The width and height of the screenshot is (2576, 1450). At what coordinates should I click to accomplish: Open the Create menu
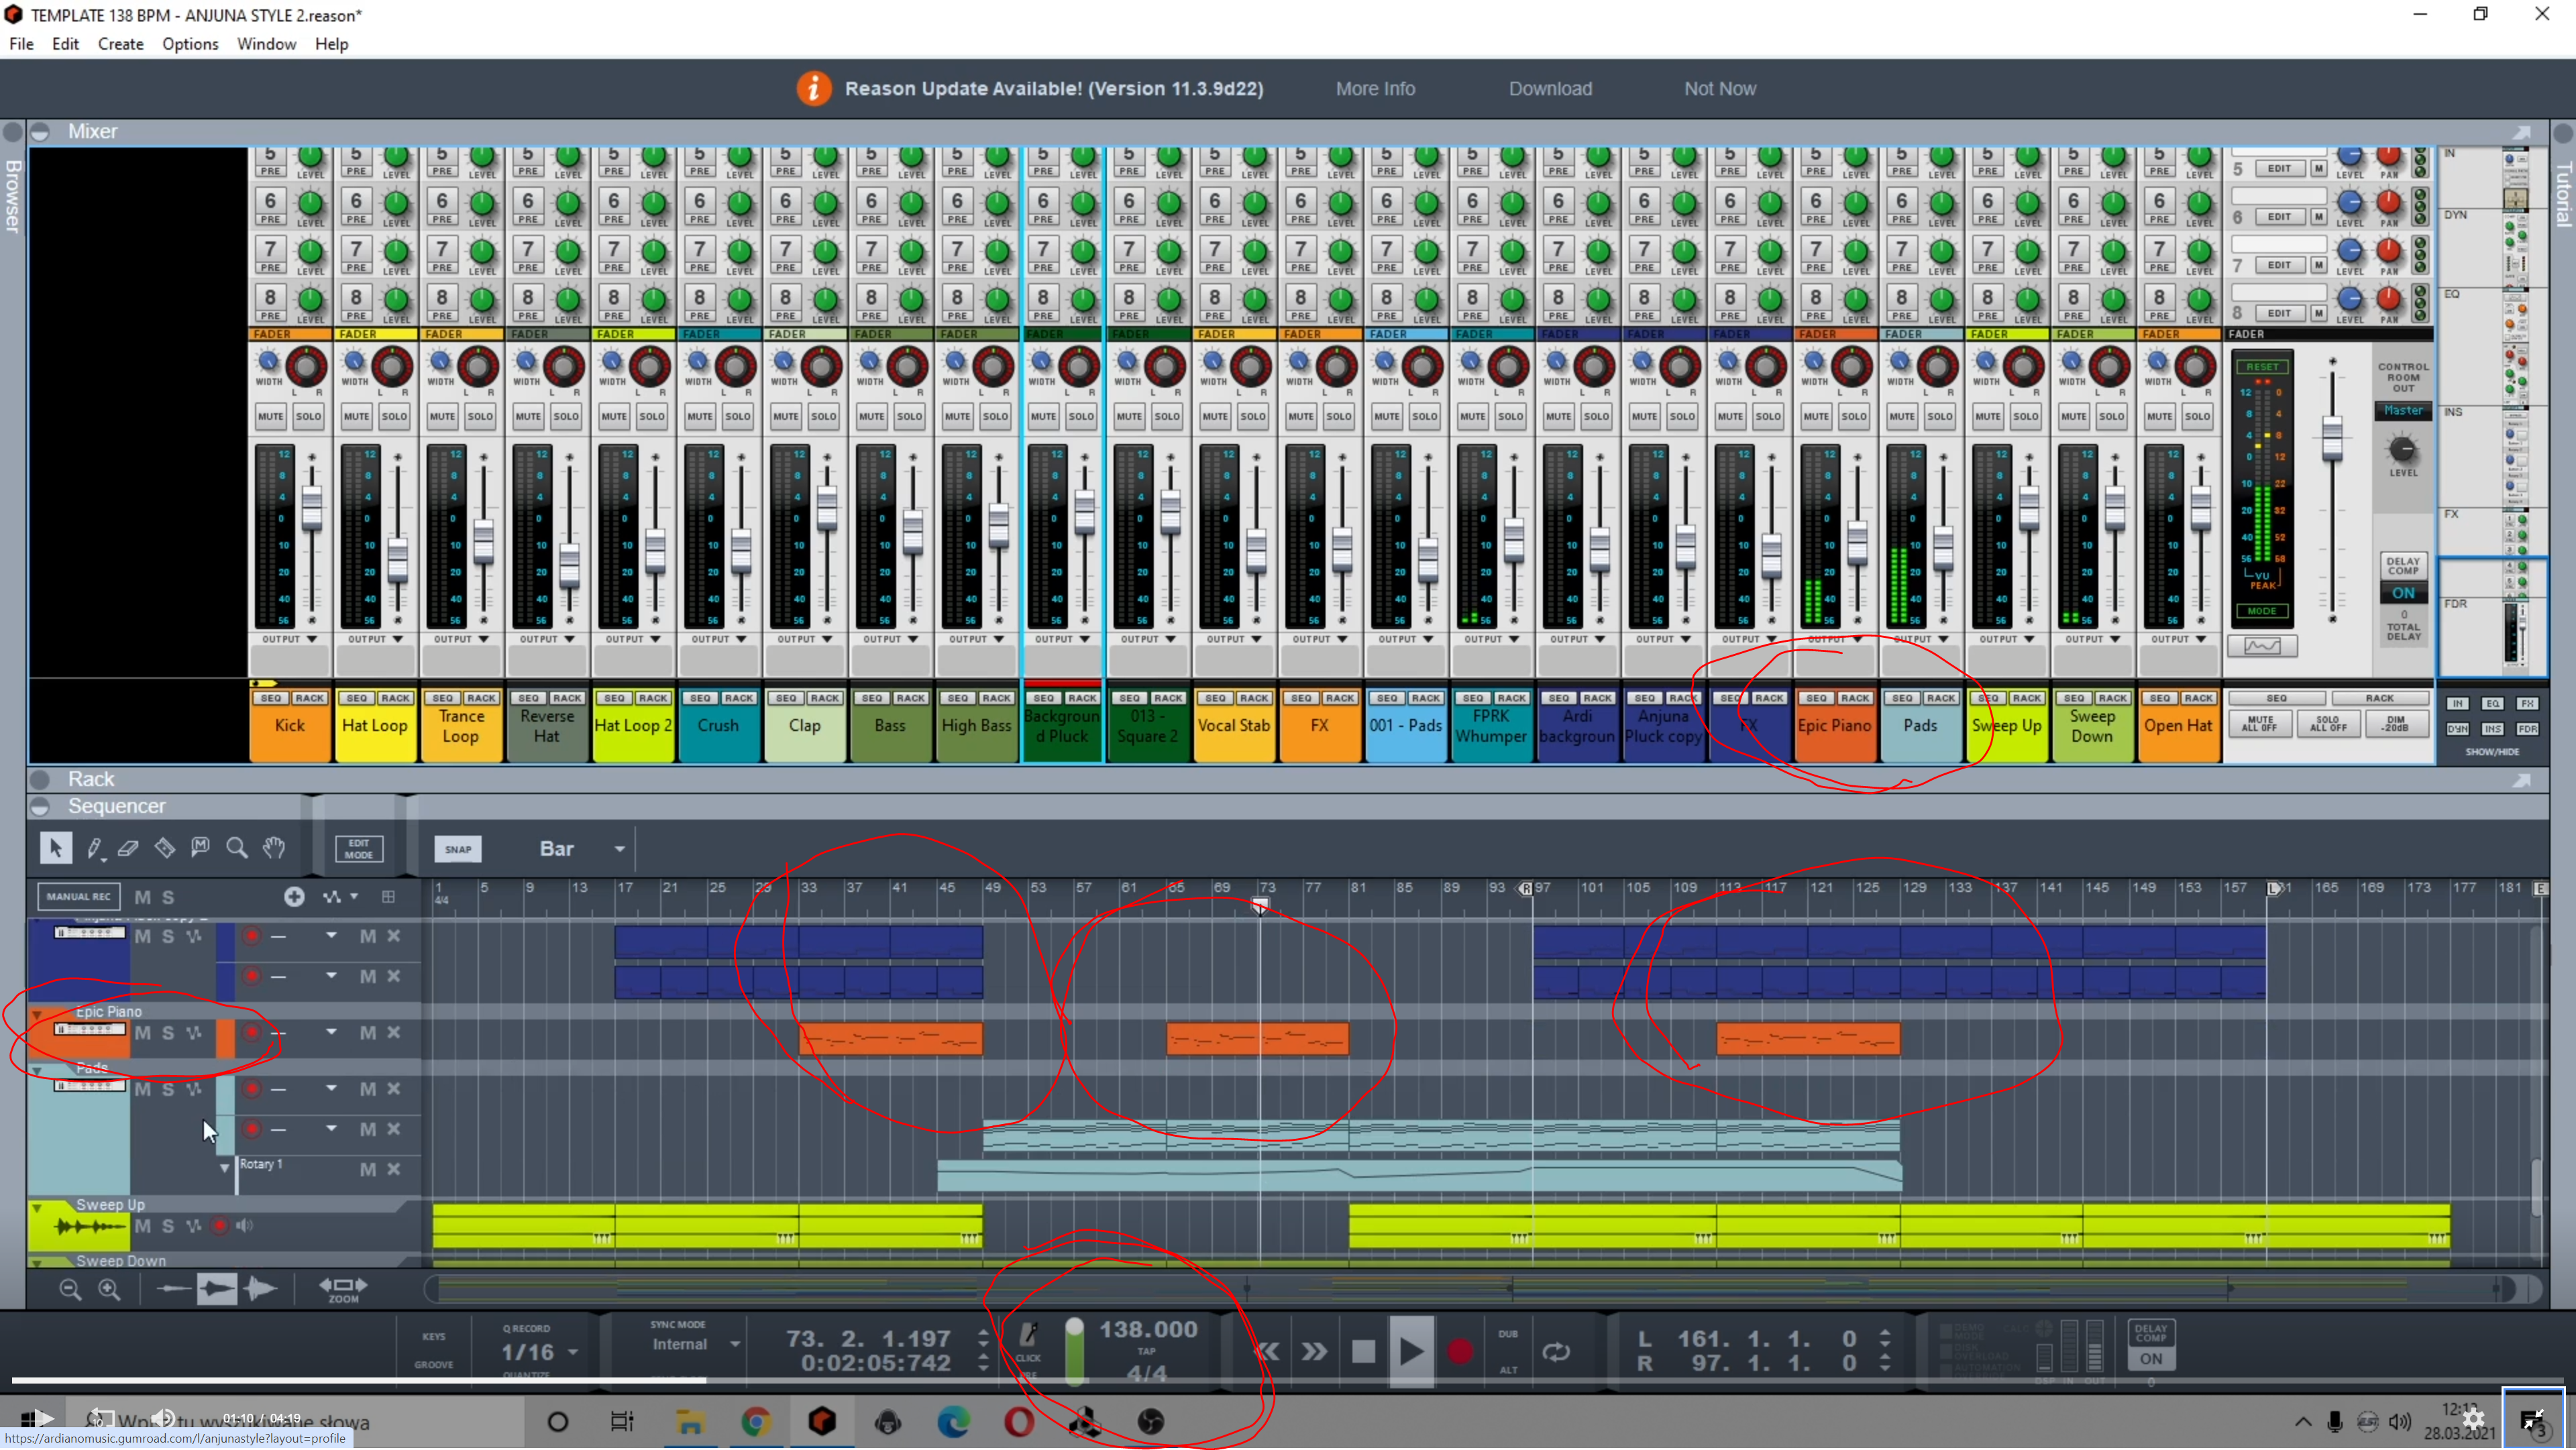(120, 44)
